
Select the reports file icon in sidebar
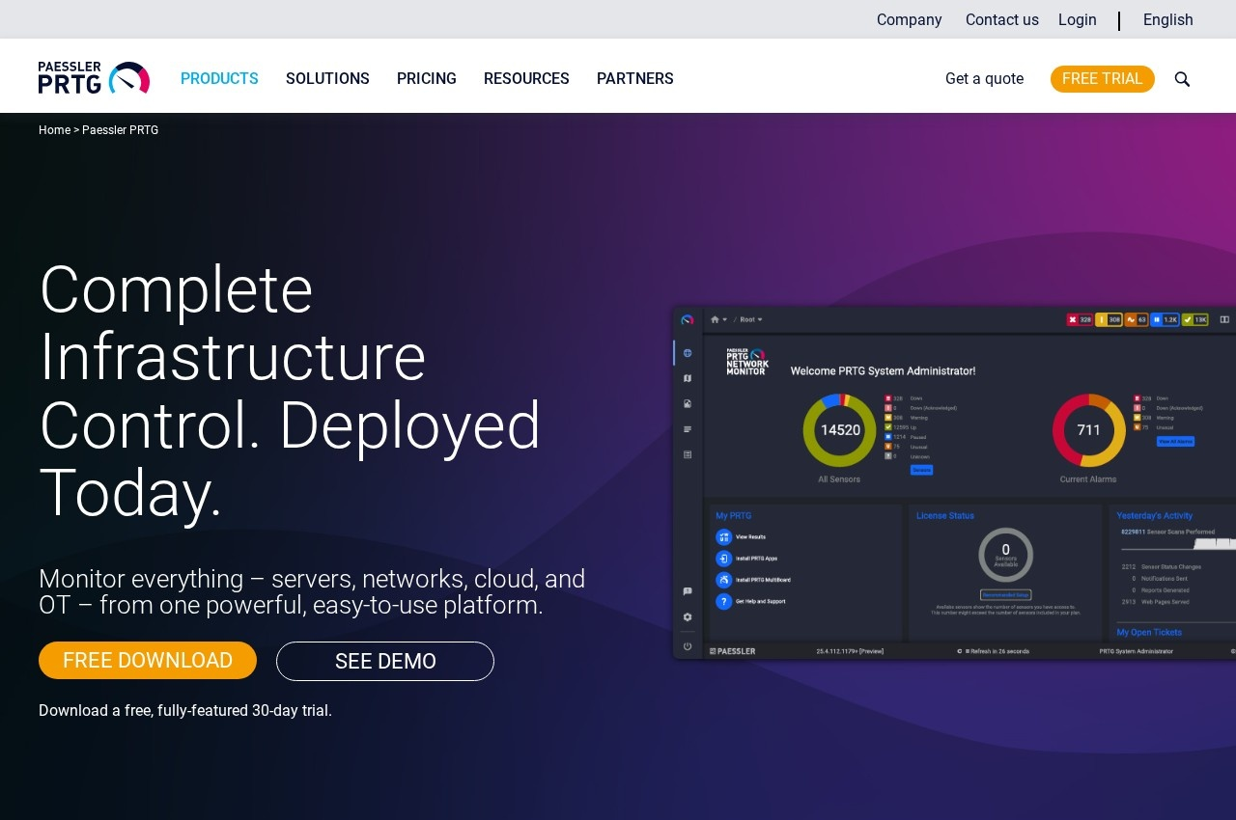(x=688, y=403)
